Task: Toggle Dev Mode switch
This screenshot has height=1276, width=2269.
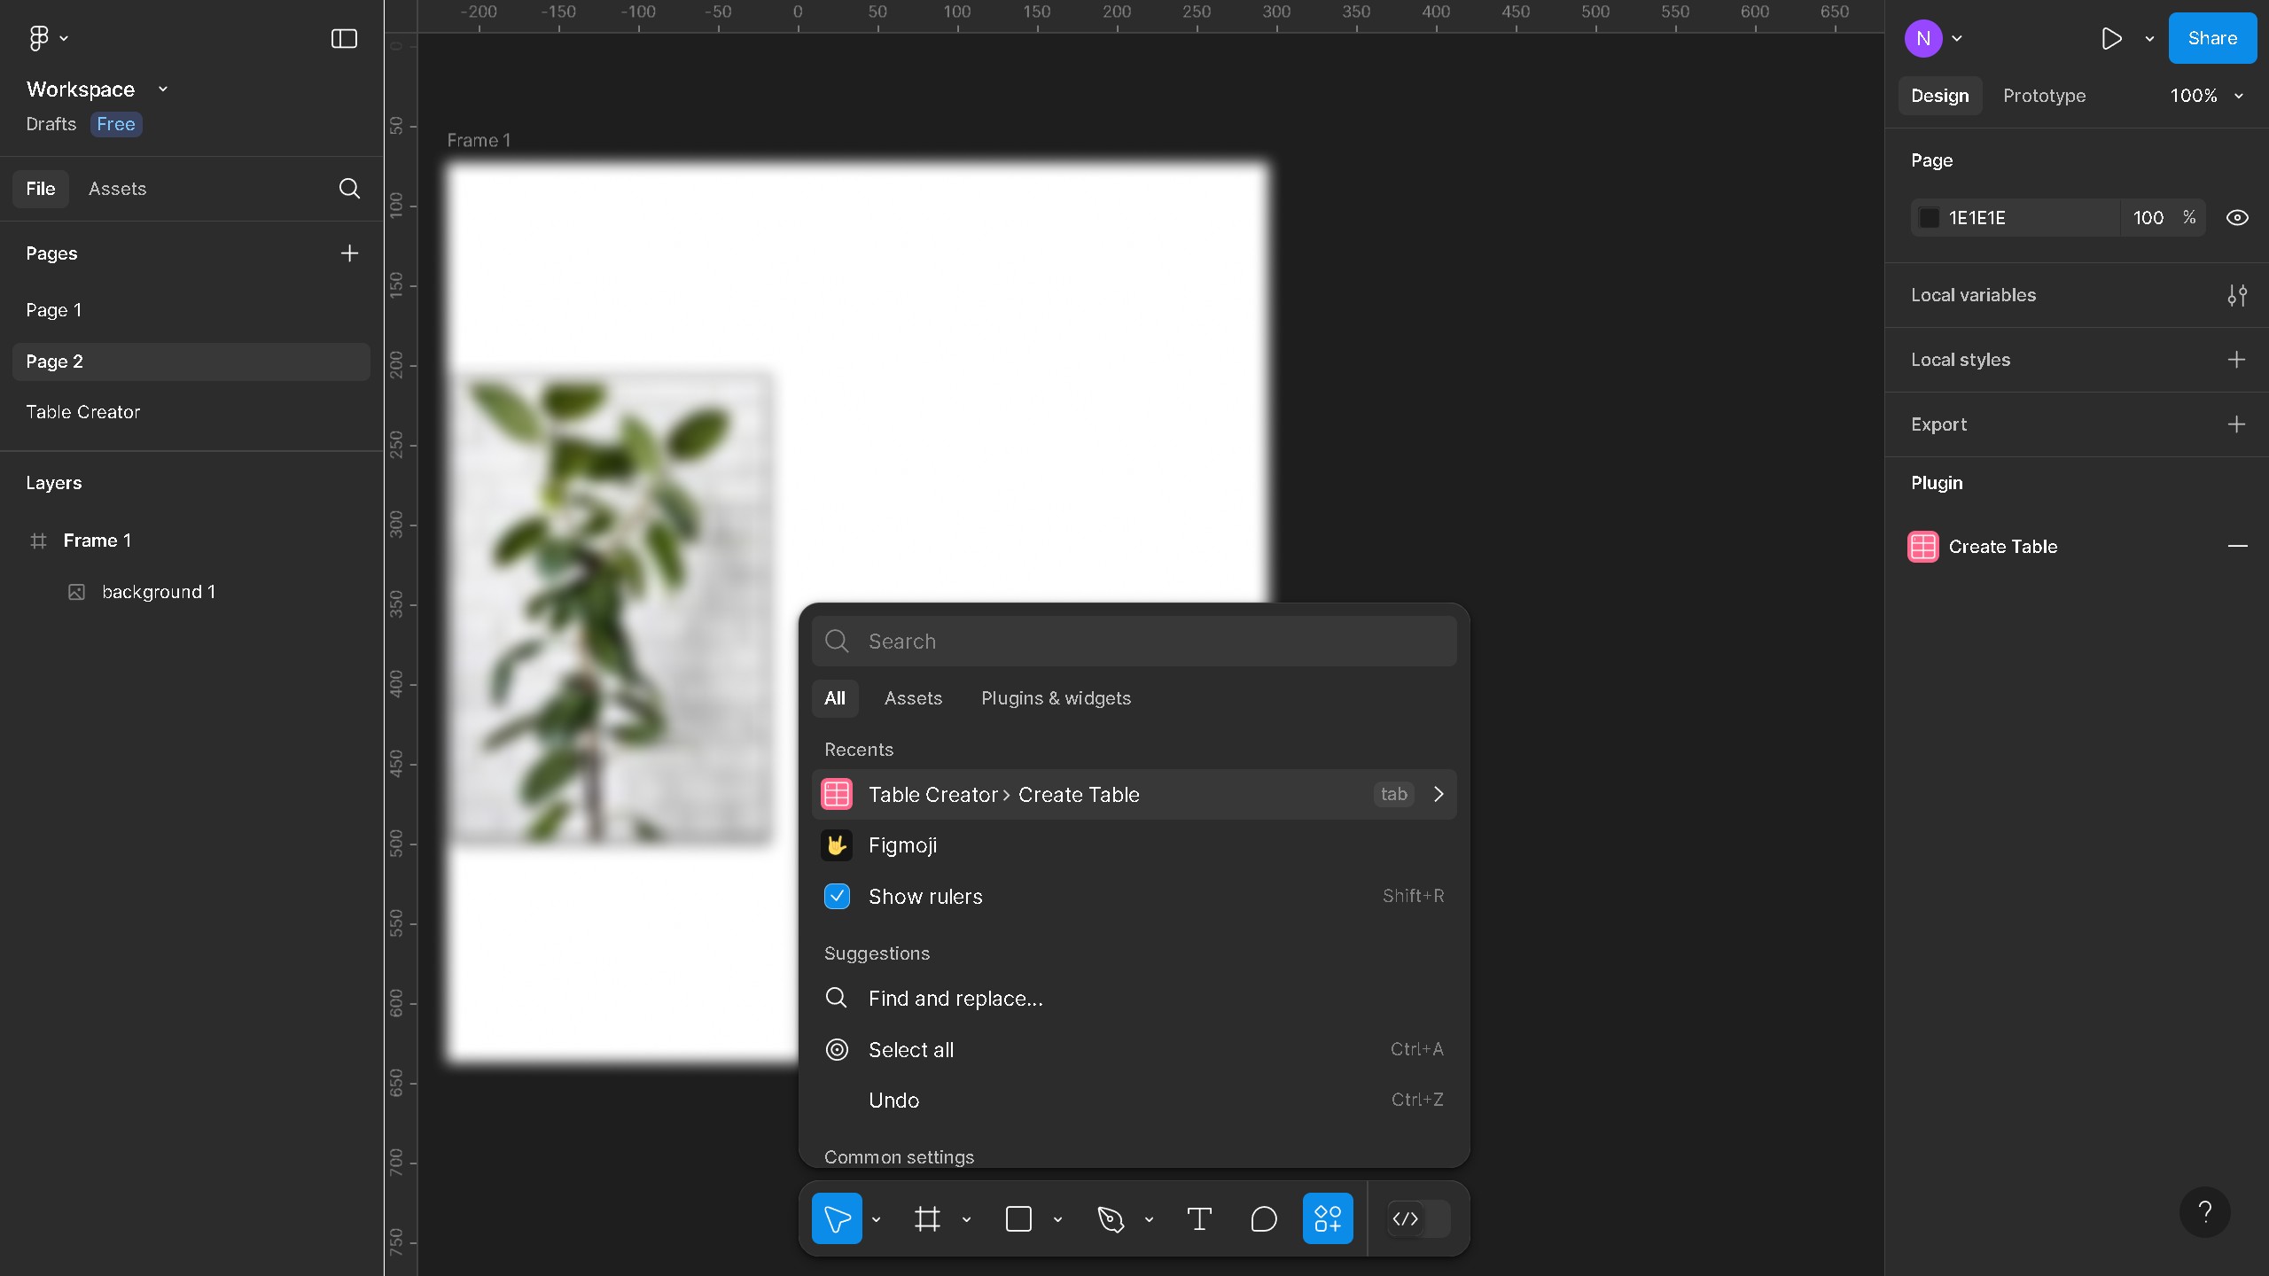Action: coord(1418,1219)
